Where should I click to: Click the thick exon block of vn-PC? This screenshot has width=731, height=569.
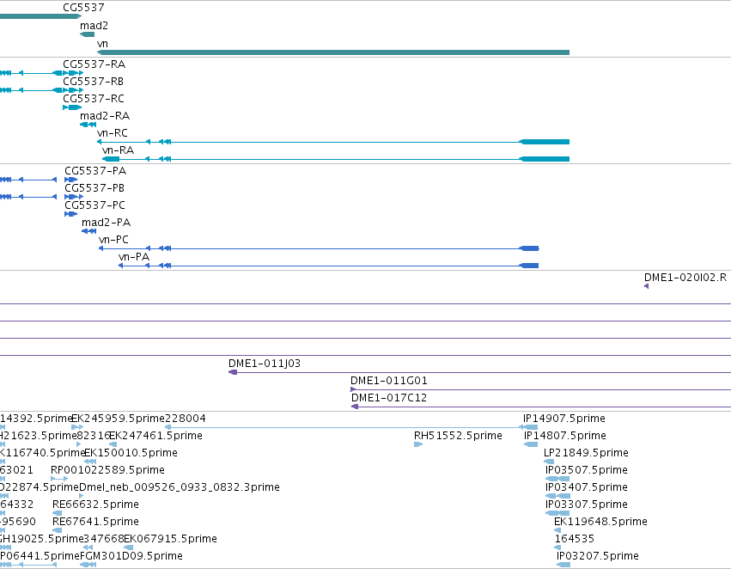[529, 248]
